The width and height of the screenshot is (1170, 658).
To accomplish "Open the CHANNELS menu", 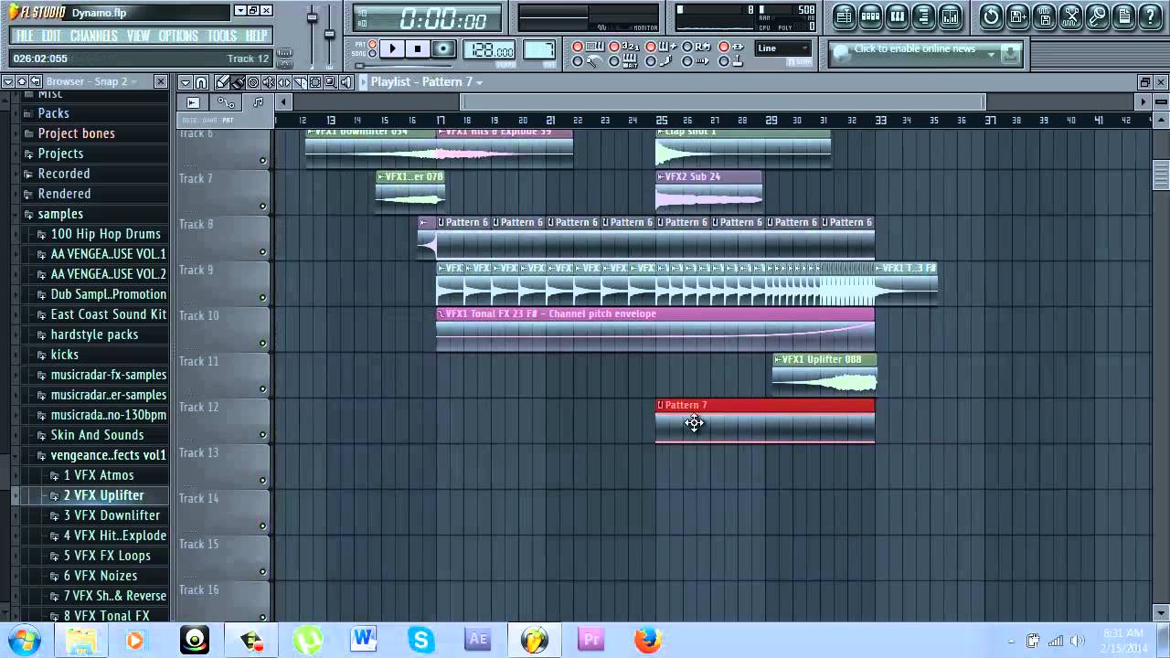I will (x=93, y=36).
